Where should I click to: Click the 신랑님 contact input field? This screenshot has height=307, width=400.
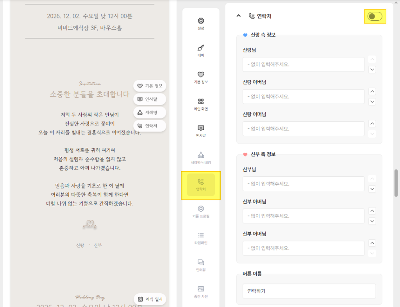303,65
